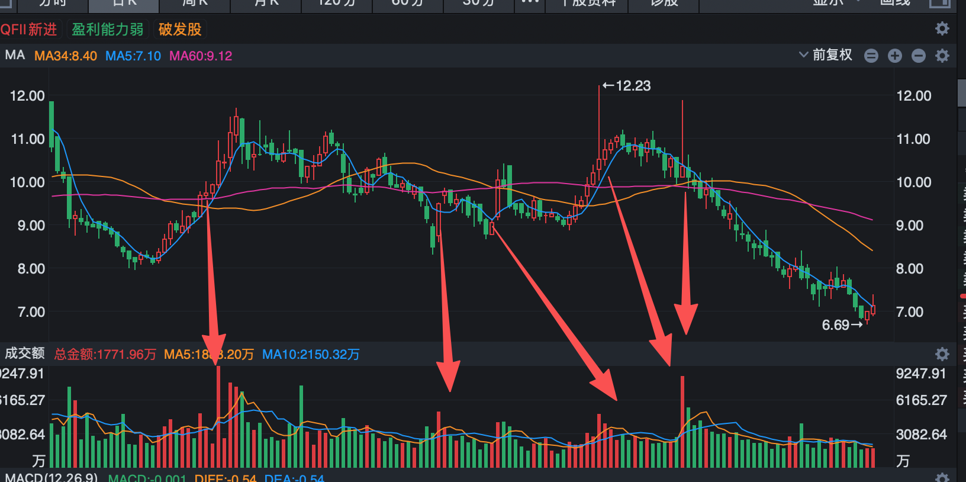Open MA indicator settings gear
This screenshot has height=482, width=966.
point(942,56)
